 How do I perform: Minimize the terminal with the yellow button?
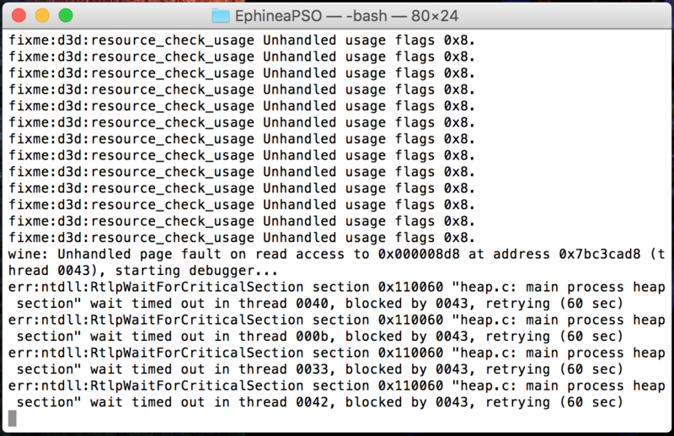[x=42, y=16]
